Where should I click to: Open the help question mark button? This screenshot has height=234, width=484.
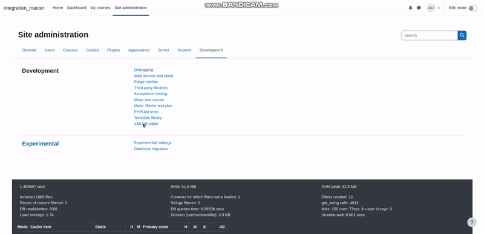coord(472,222)
